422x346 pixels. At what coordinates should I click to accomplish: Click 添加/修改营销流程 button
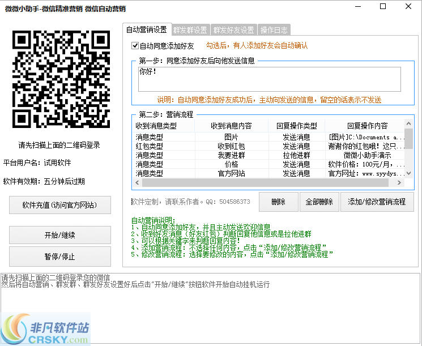click(x=377, y=202)
